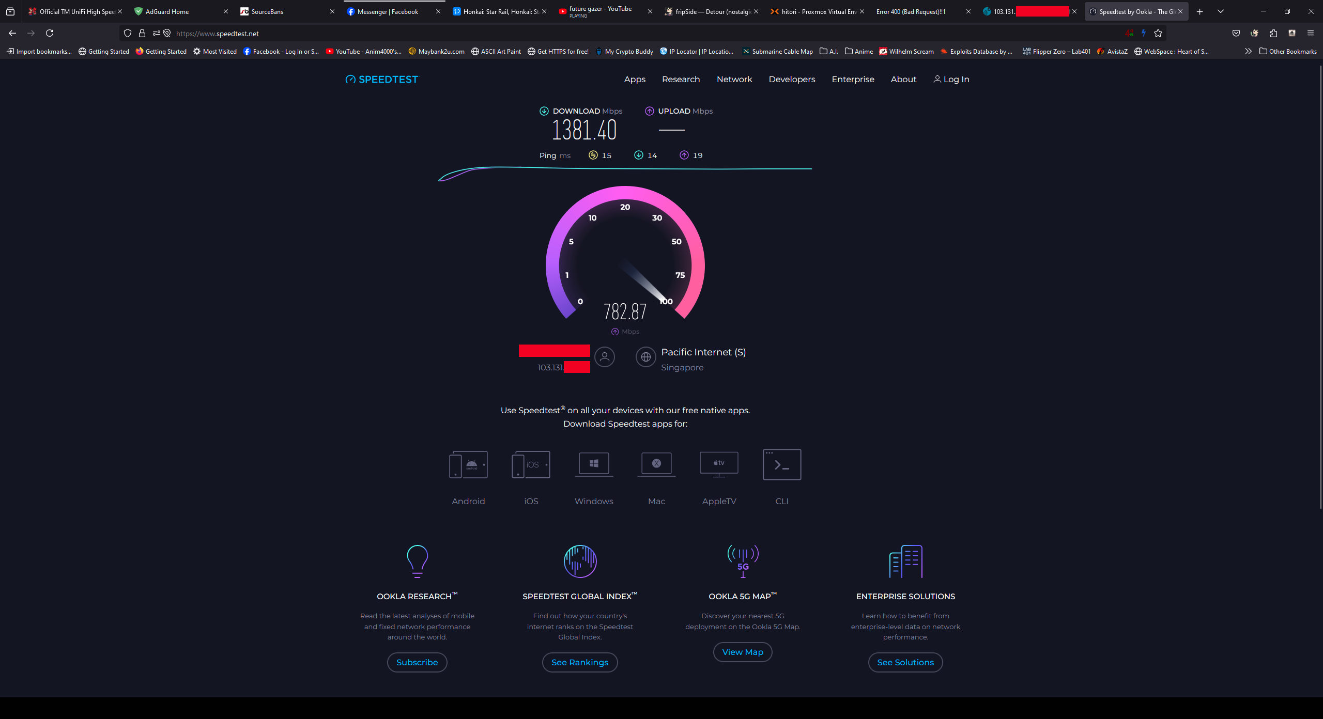The image size is (1323, 719).
Task: Open the Mac app download icon
Action: point(656,464)
